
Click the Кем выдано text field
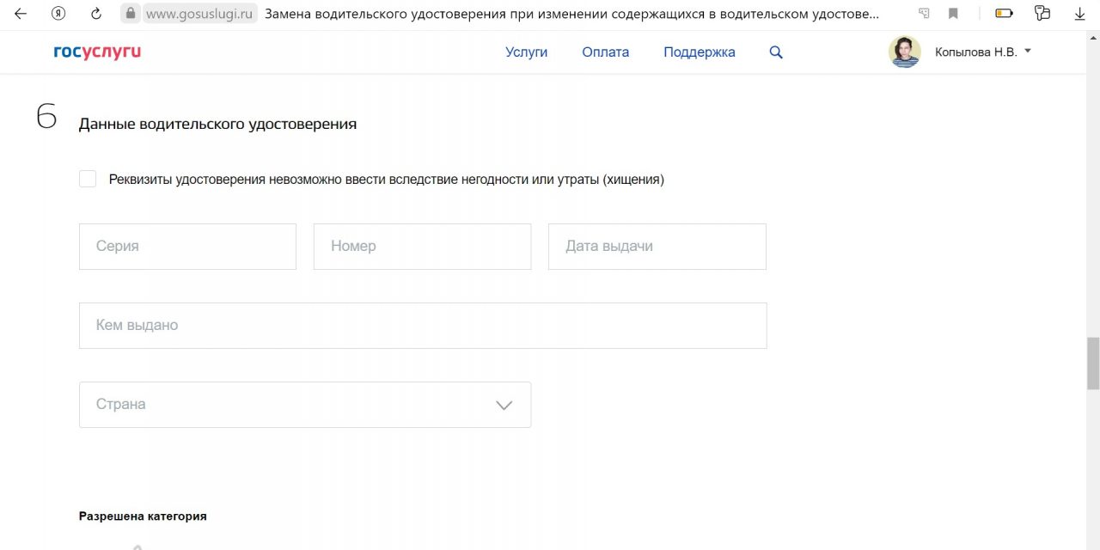(422, 326)
